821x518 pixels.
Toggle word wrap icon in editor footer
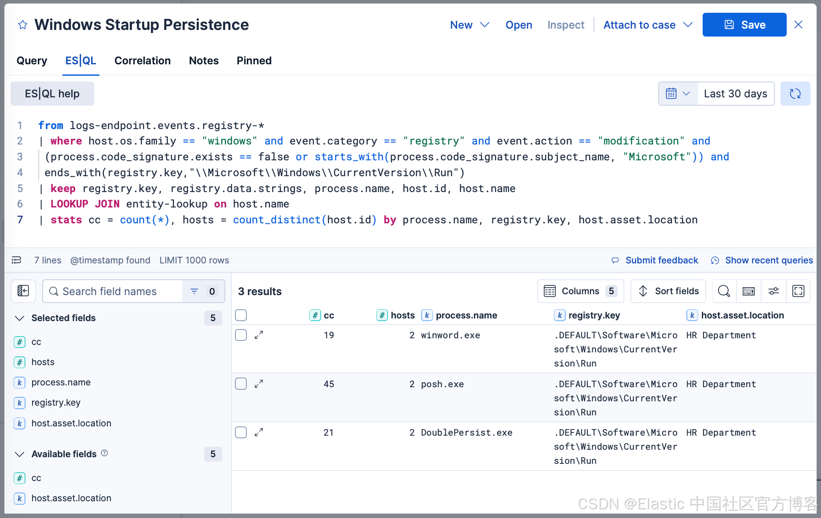(x=17, y=260)
